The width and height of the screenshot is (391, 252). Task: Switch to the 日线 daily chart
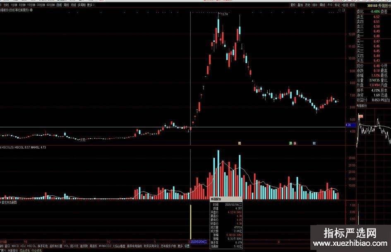(x=59, y=5)
